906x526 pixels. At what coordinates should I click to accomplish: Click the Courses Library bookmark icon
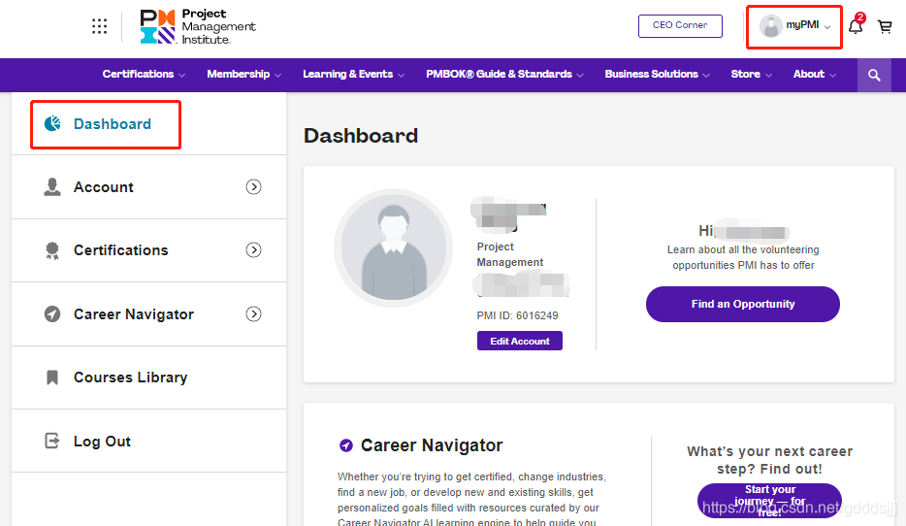pyautogui.click(x=52, y=378)
